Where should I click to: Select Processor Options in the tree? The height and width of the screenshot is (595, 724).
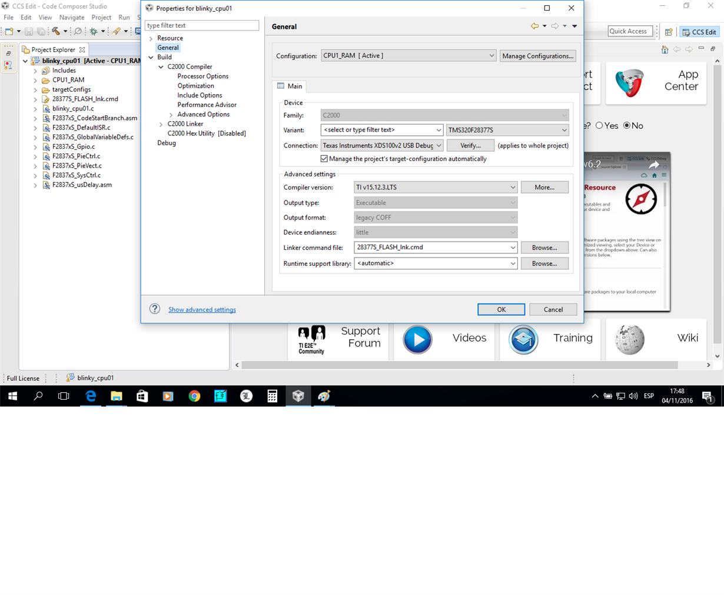(203, 76)
